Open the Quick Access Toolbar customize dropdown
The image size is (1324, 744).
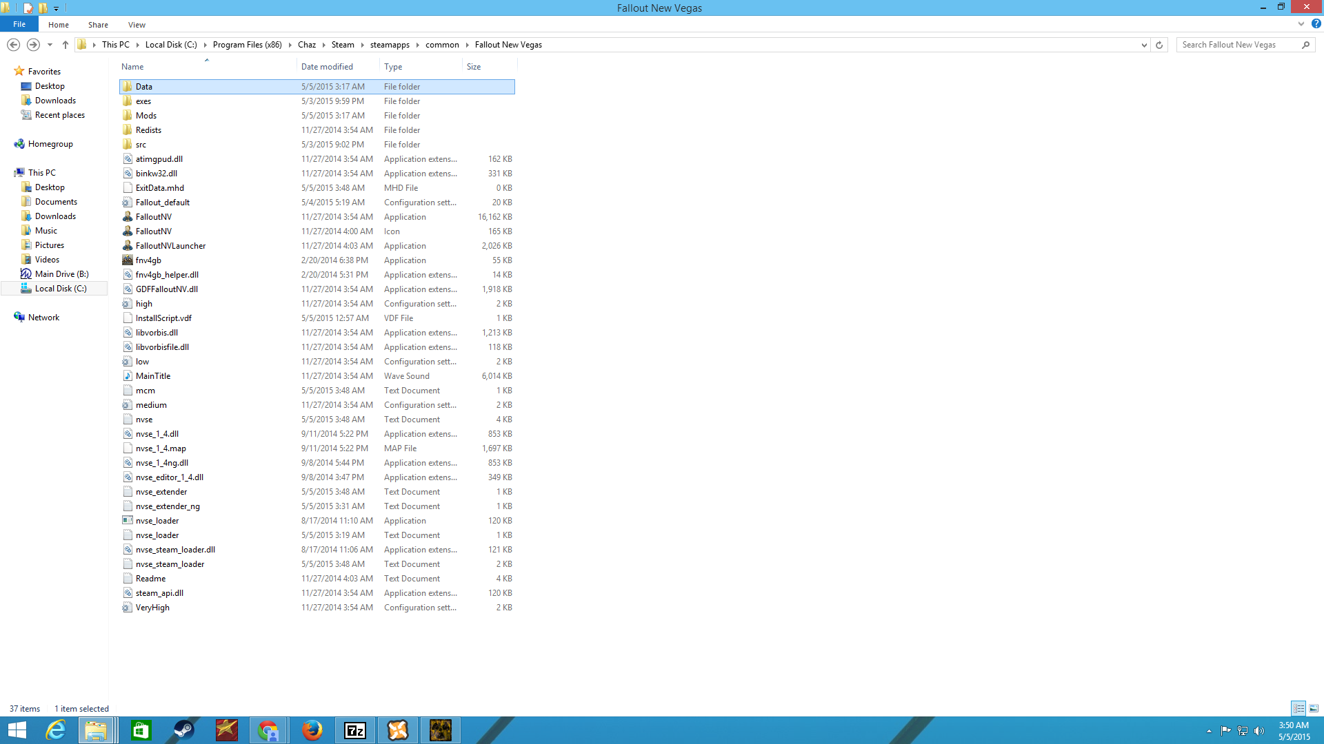[x=57, y=8]
